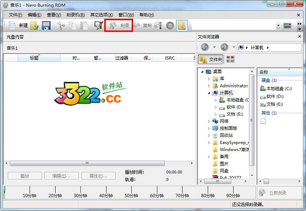
Task: Click the view mode thumbnails icon
Action: (231, 59)
